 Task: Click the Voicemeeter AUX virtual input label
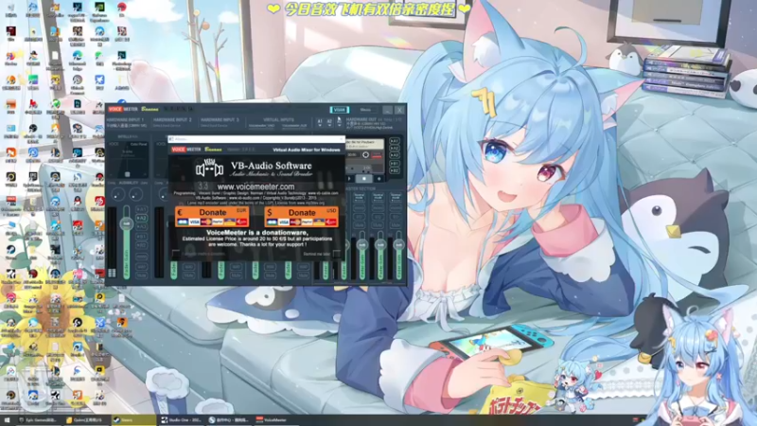click(294, 126)
